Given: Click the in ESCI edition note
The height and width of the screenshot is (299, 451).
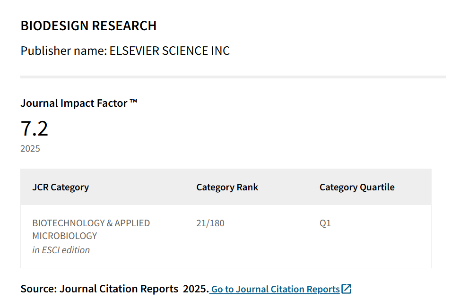Looking at the screenshot, I should pos(61,250).
